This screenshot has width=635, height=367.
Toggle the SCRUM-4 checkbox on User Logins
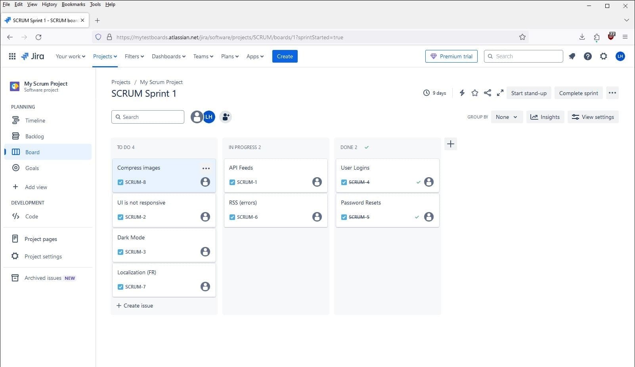point(344,182)
